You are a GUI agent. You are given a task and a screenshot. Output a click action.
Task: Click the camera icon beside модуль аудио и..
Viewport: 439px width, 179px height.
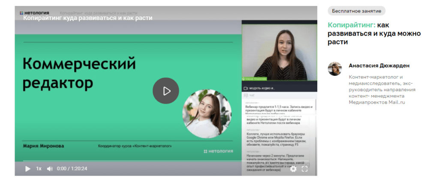(x=246, y=88)
